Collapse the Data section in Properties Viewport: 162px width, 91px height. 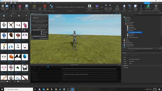[x=123, y=53]
